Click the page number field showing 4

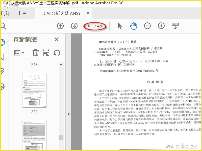89,26
